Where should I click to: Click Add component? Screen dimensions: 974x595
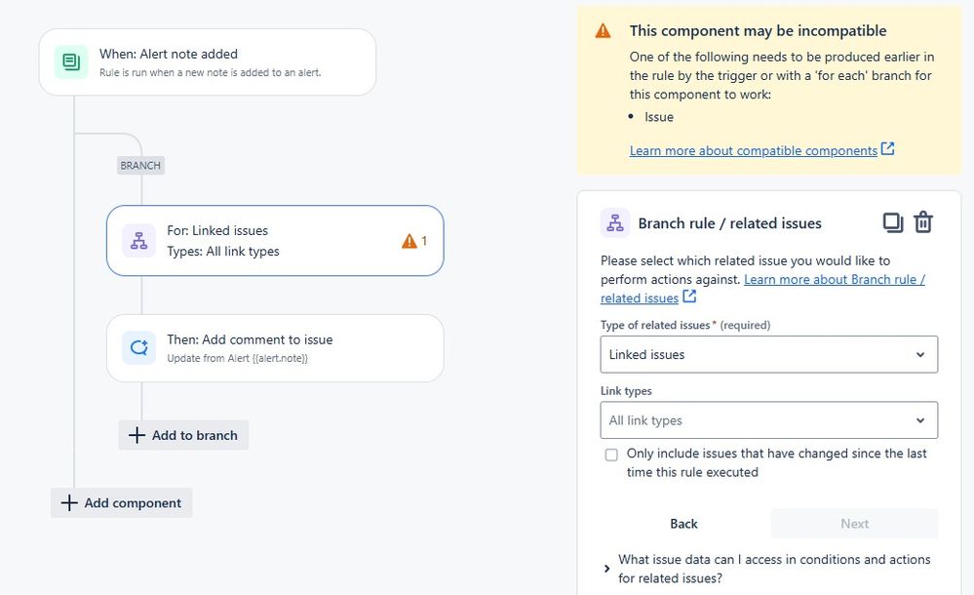tap(122, 503)
